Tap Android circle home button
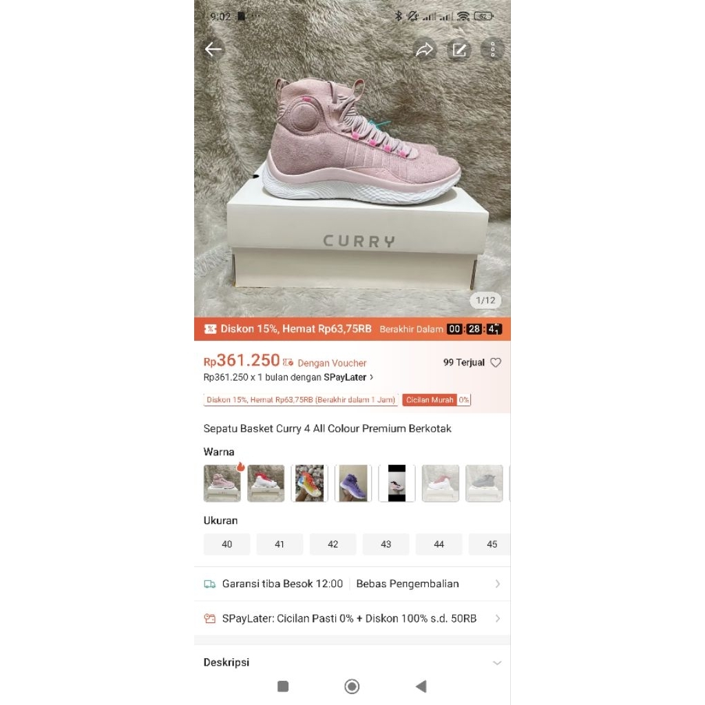705x705 pixels. (x=352, y=686)
